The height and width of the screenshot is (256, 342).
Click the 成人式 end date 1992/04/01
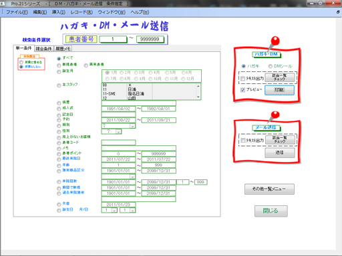click(158, 109)
